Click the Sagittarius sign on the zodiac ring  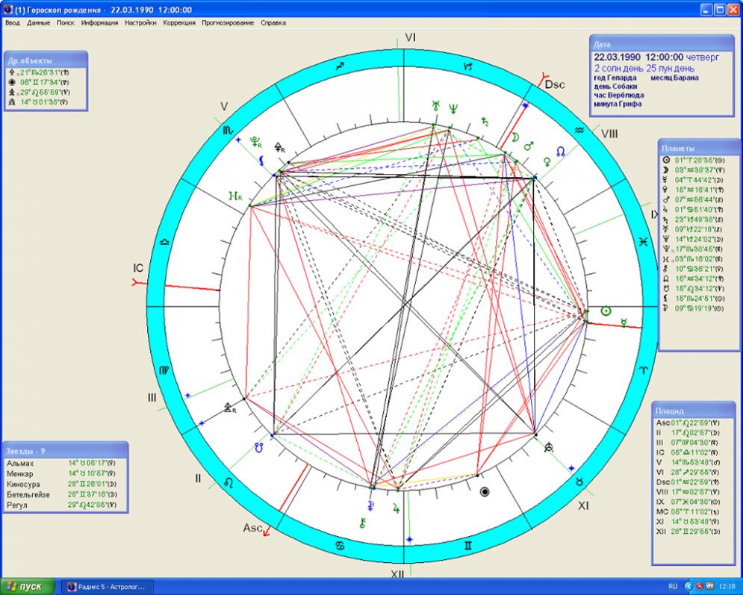point(341,66)
